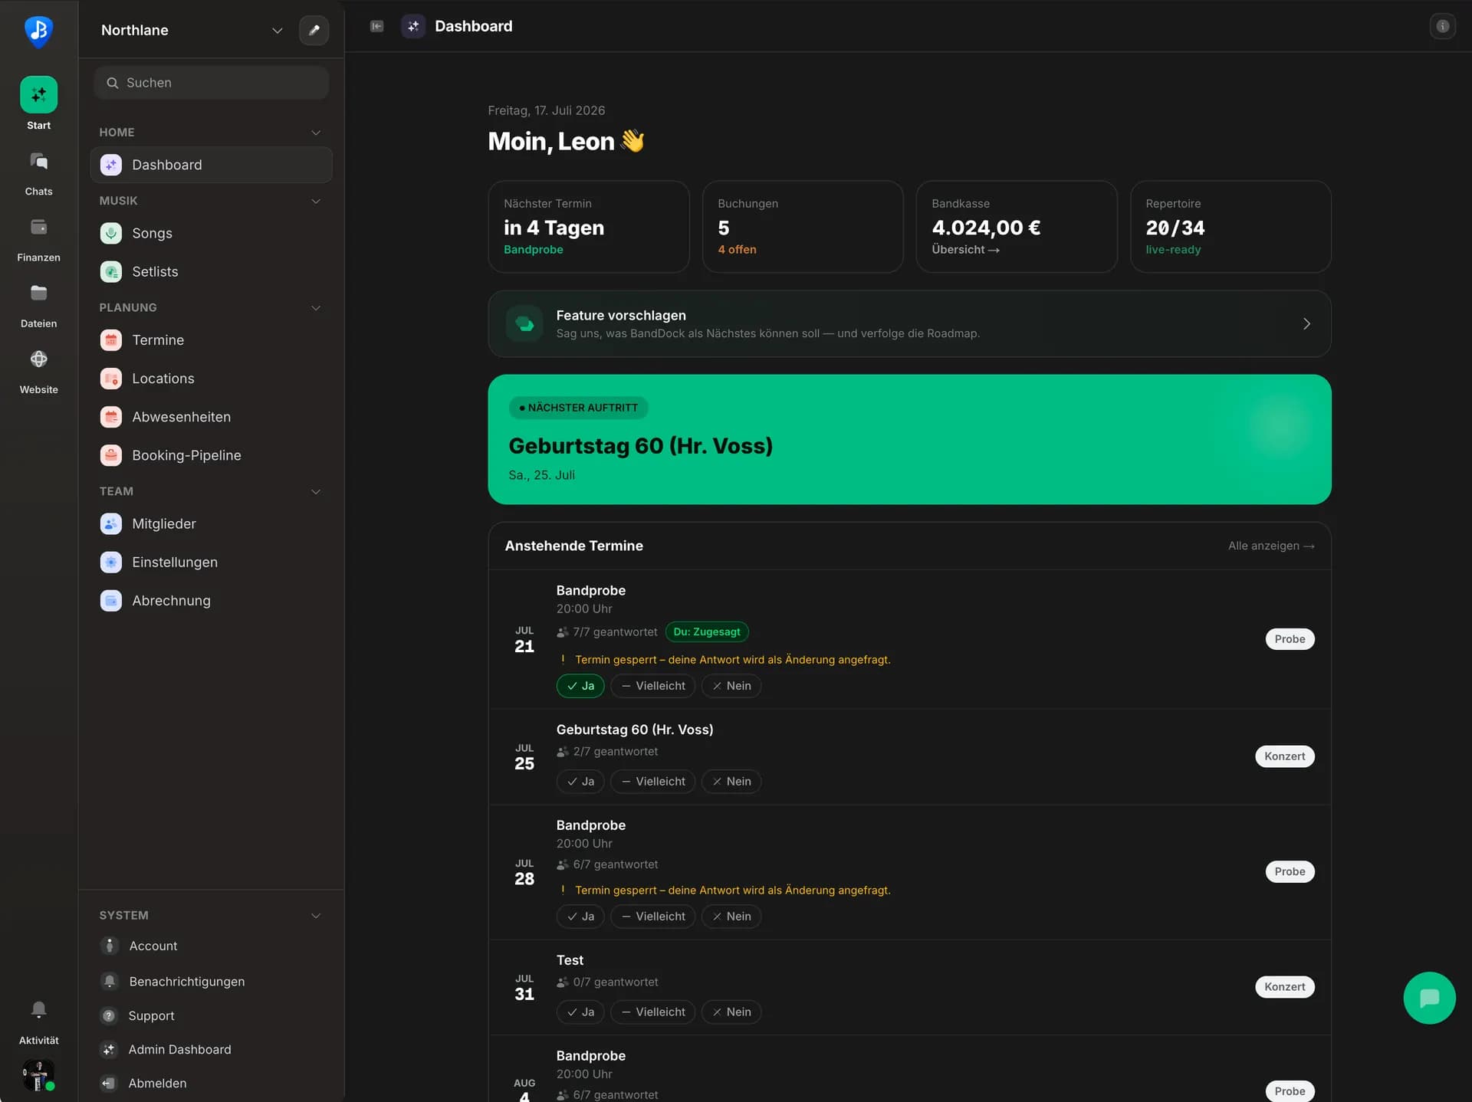Open Chats from the left rail
The image size is (1472, 1102).
pos(38,174)
